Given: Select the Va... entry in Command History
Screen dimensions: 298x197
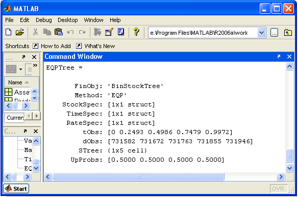Looking at the screenshot, I should coord(28,141).
